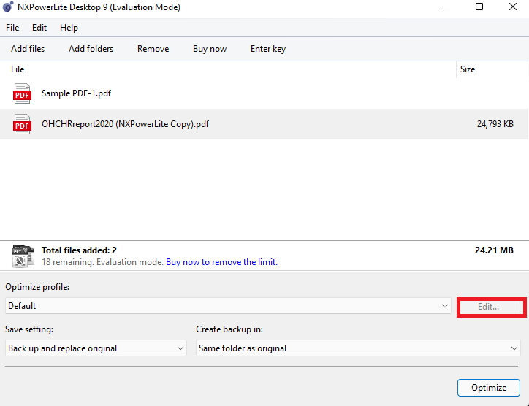Click the PDF icon for Sample PDF-1.pdf
Image resolution: width=529 pixels, height=406 pixels.
23,93
